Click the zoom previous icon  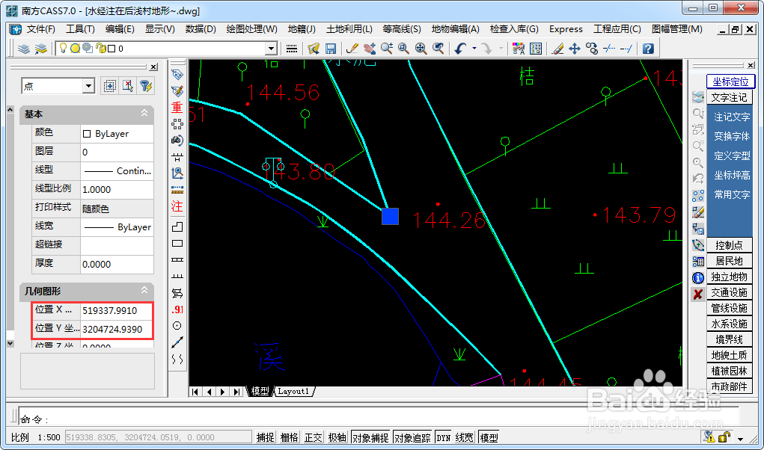(x=438, y=49)
